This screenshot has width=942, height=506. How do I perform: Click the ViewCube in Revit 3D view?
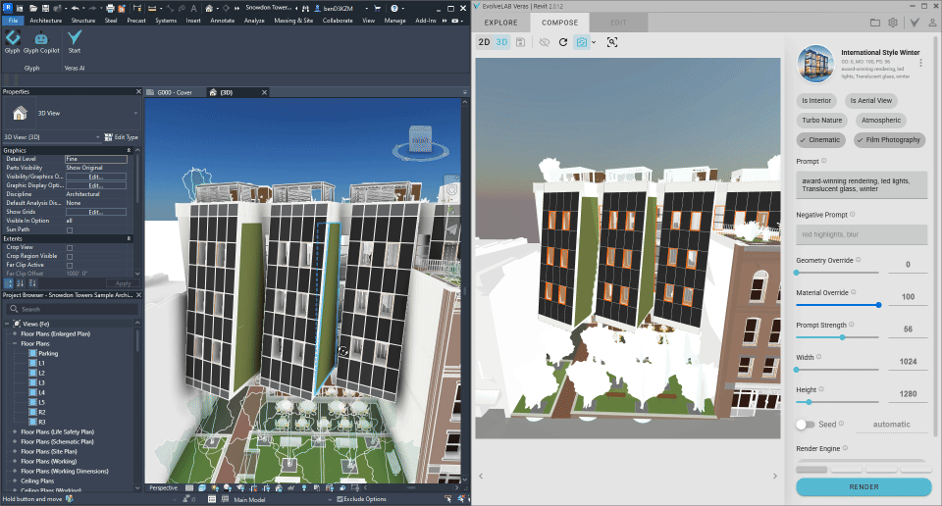421,141
